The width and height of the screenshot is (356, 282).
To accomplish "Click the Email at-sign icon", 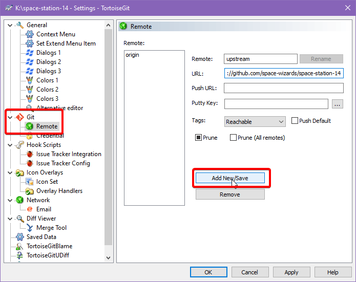I will click(x=30, y=209).
